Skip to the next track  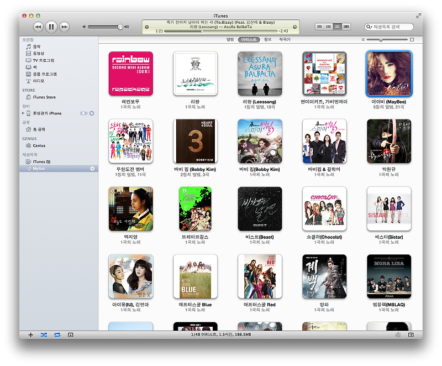65,27
